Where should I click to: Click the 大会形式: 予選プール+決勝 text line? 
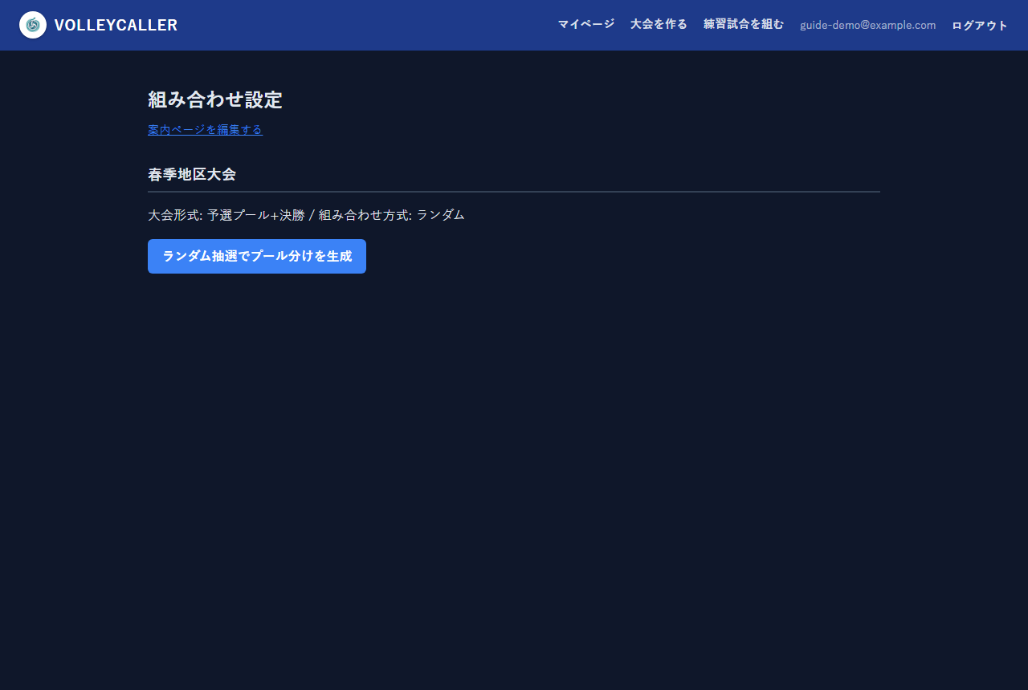(306, 215)
